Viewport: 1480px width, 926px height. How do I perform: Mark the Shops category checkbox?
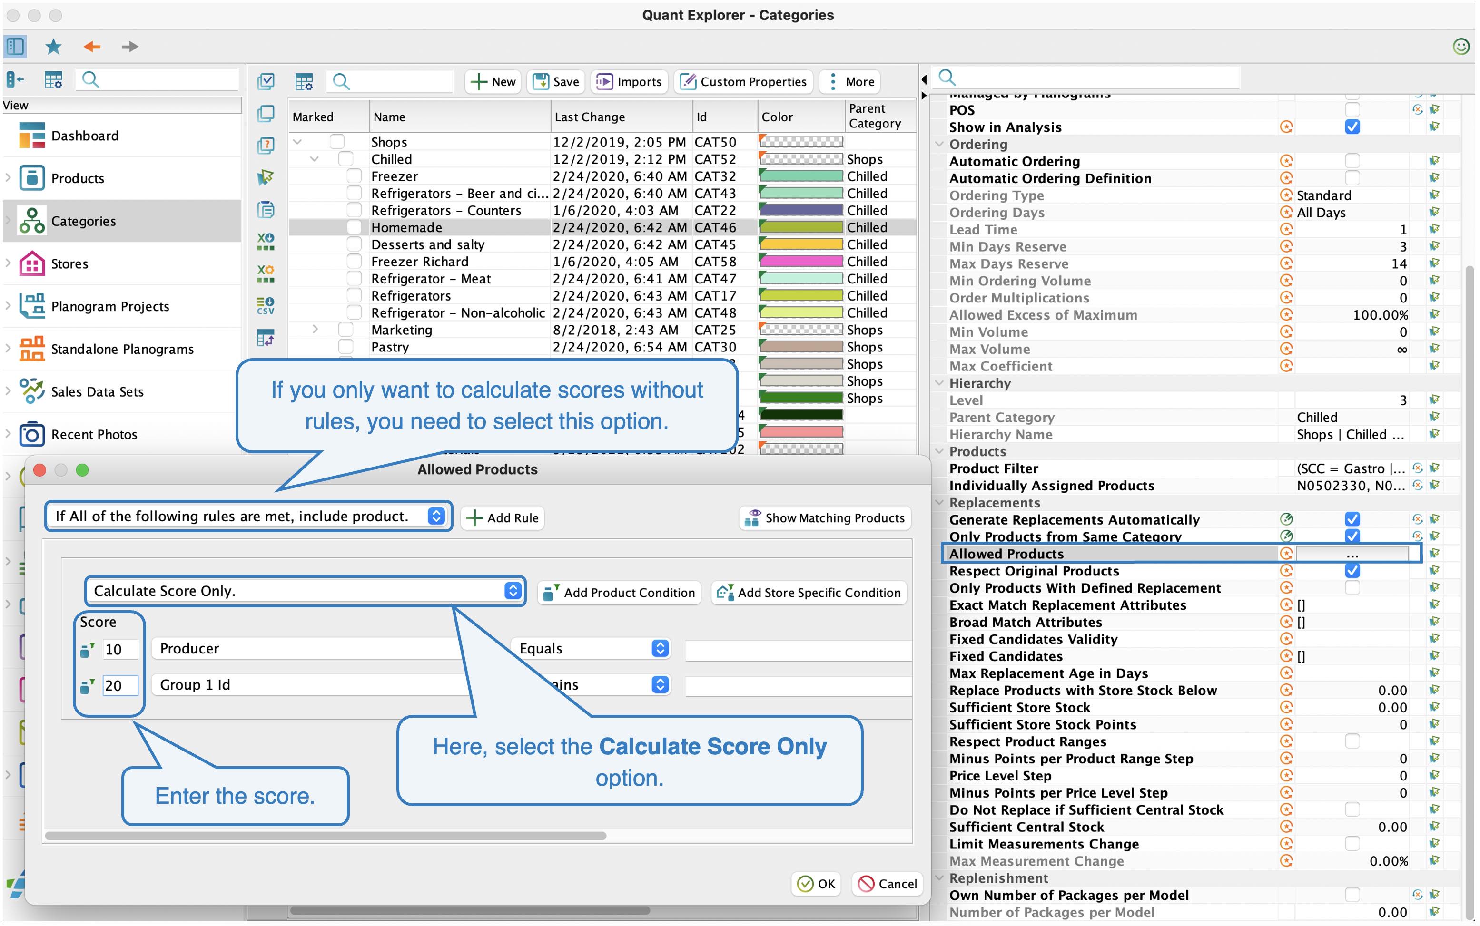pos(337,141)
